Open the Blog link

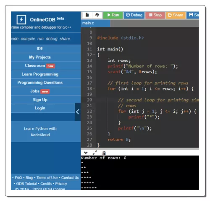point(29,178)
